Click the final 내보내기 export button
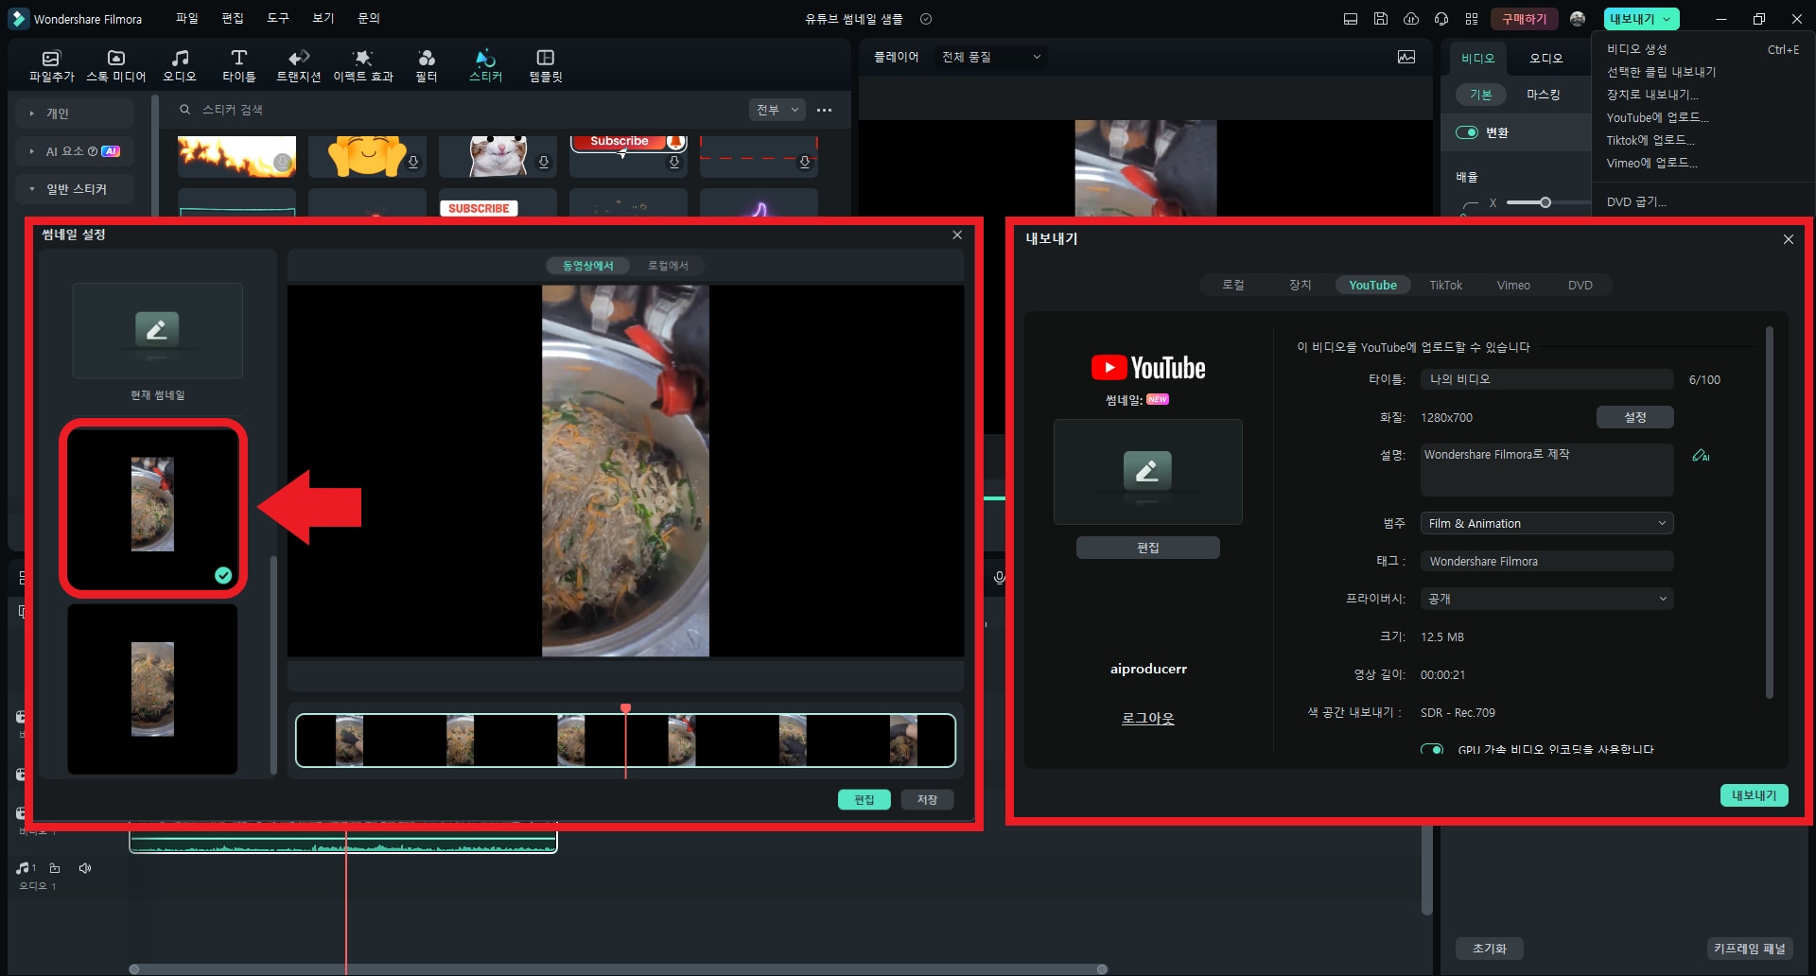1816x976 pixels. (x=1754, y=795)
